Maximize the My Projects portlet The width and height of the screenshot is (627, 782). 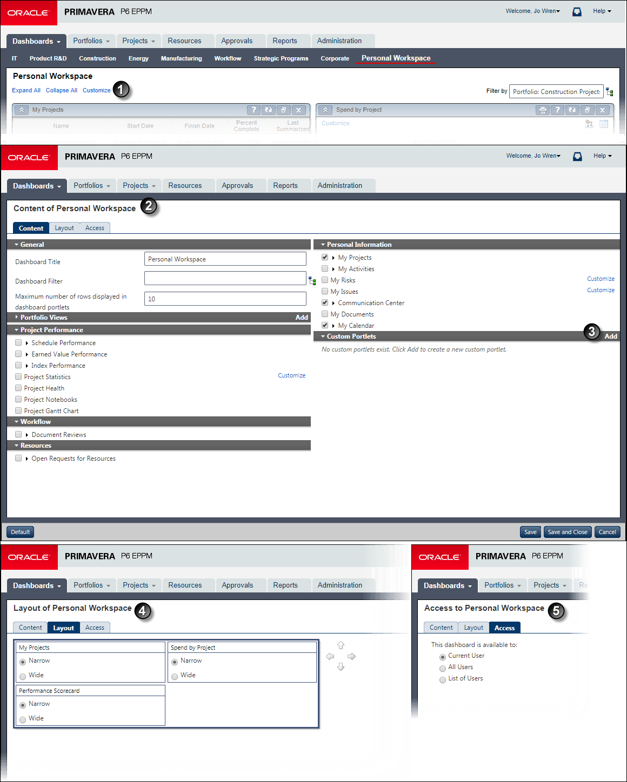point(284,110)
